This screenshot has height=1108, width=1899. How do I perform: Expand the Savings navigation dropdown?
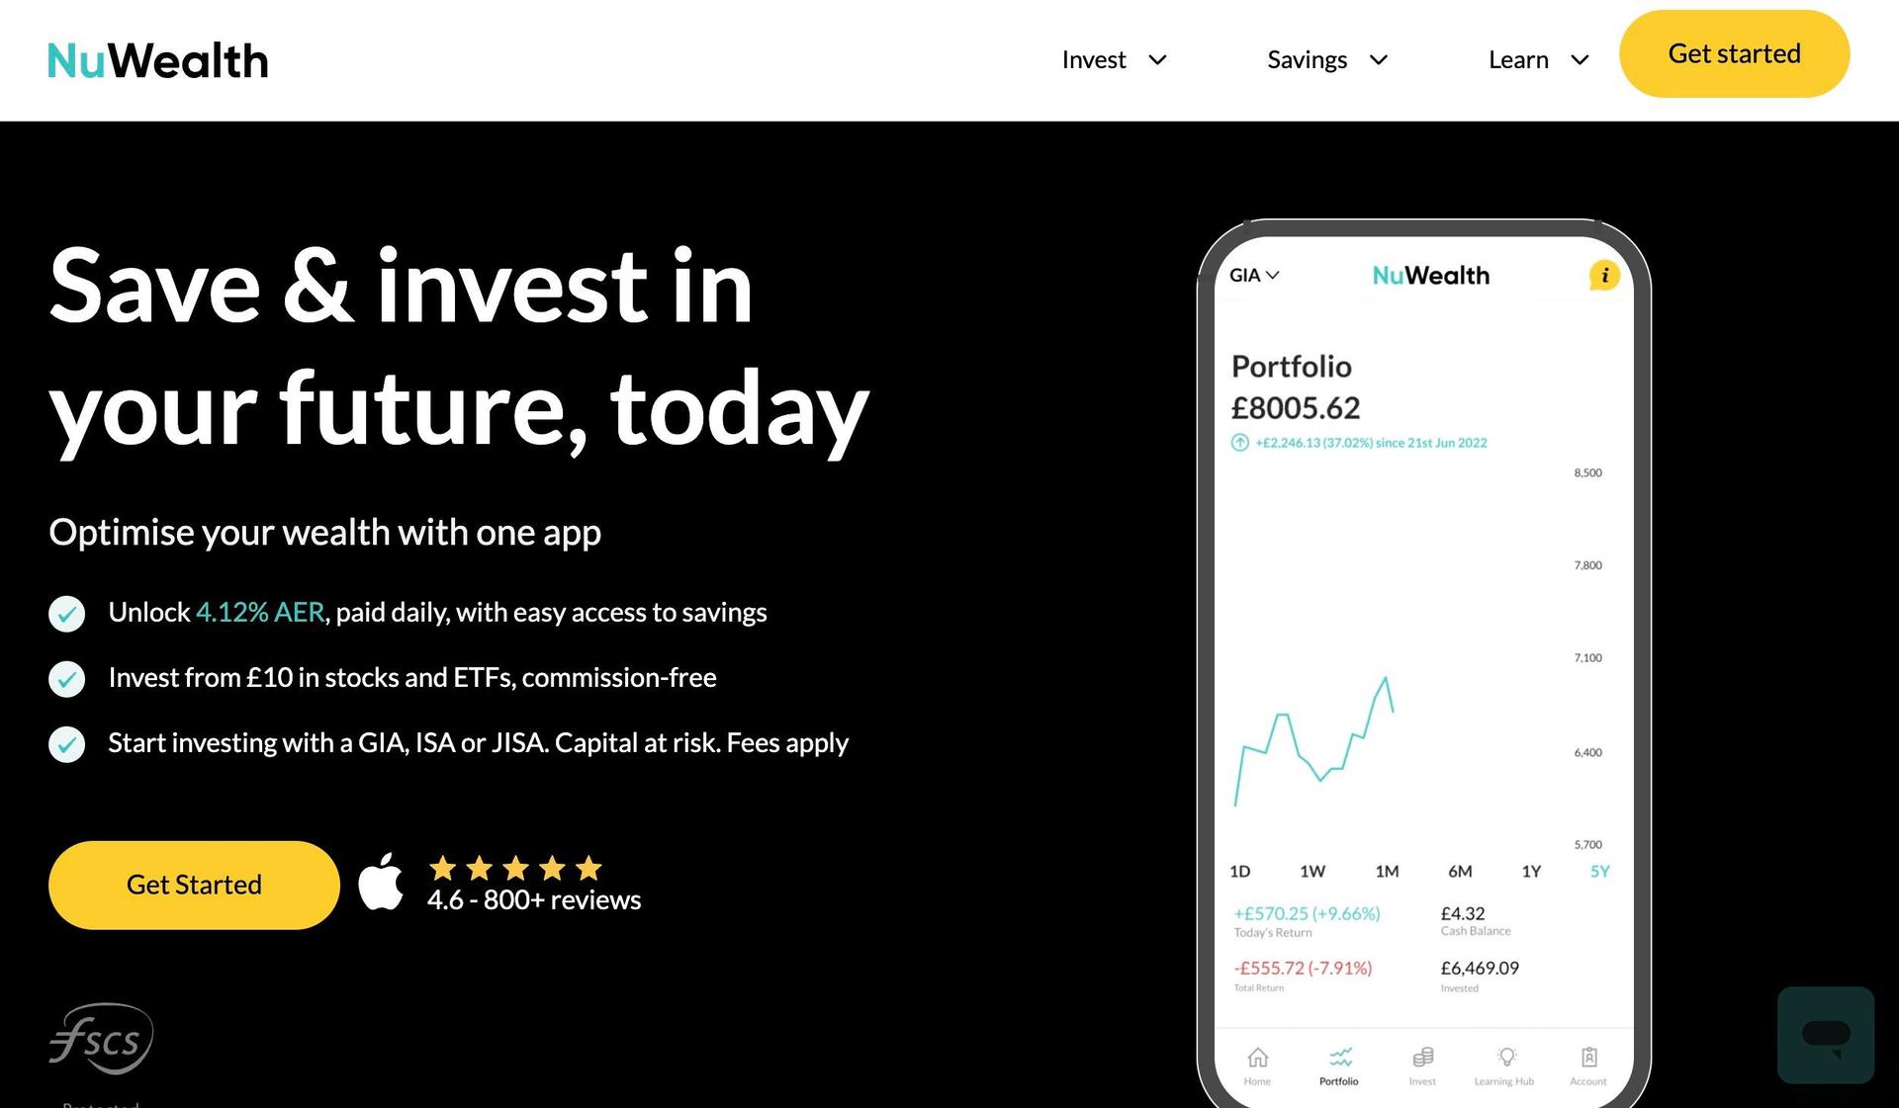tap(1323, 59)
